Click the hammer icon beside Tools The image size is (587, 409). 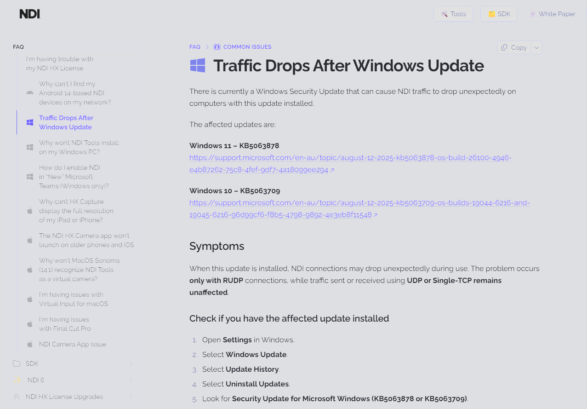click(444, 14)
